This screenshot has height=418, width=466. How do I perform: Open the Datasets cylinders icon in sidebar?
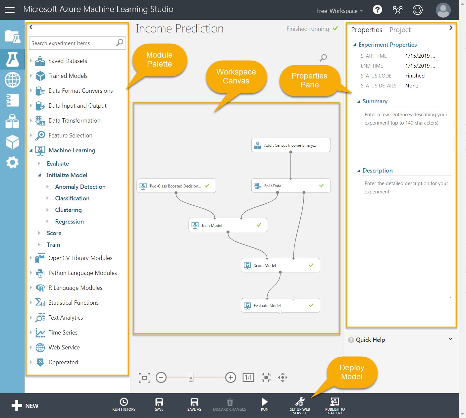tap(13, 121)
